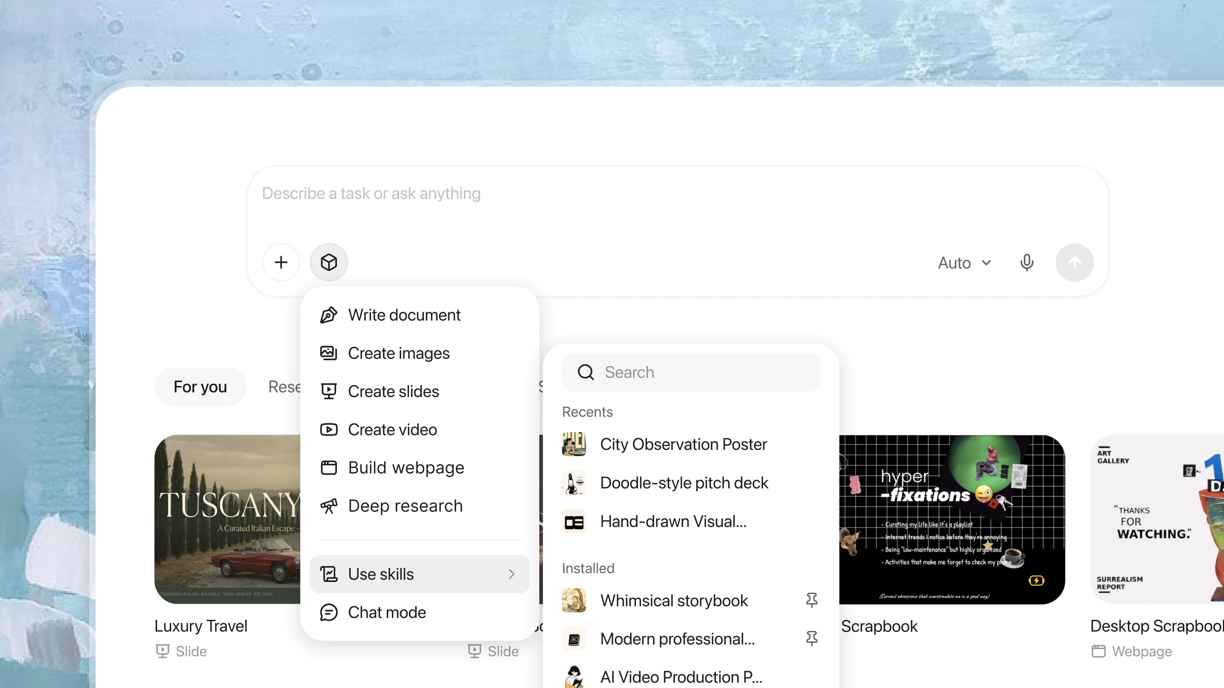The width and height of the screenshot is (1224, 688).
Task: Select the Create video option
Action: pyautogui.click(x=419, y=430)
